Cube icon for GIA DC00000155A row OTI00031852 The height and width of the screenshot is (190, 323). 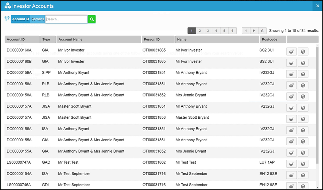tap(291, 153)
